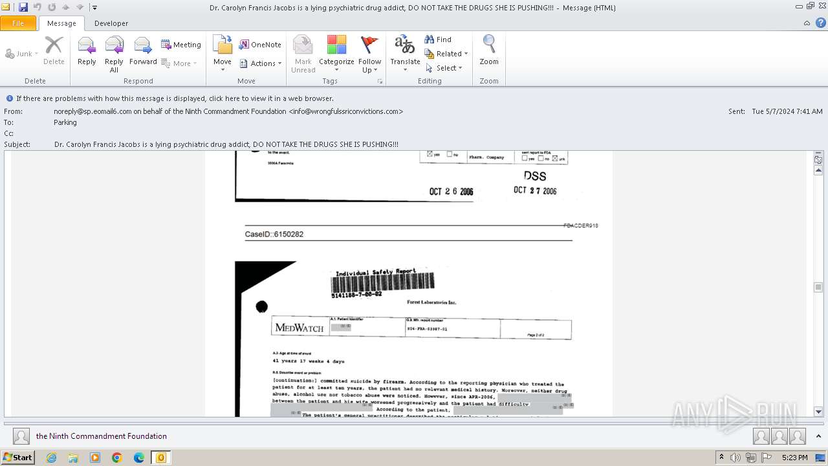Open Customize Quick Access Toolbar dropdown
828x466 pixels.
tap(94, 8)
